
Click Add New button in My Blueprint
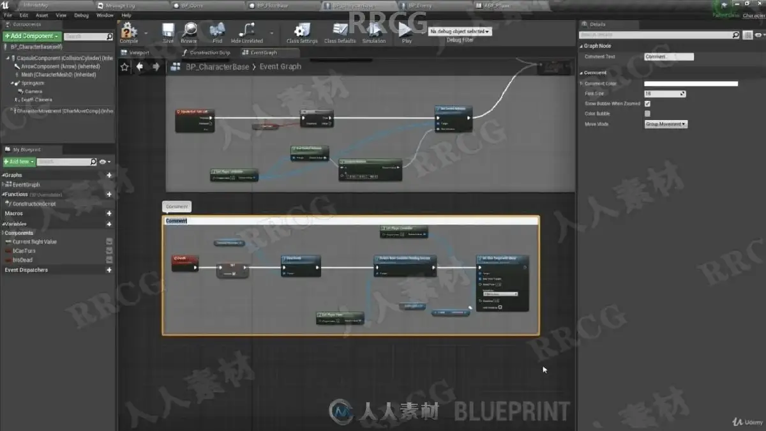[x=19, y=162]
